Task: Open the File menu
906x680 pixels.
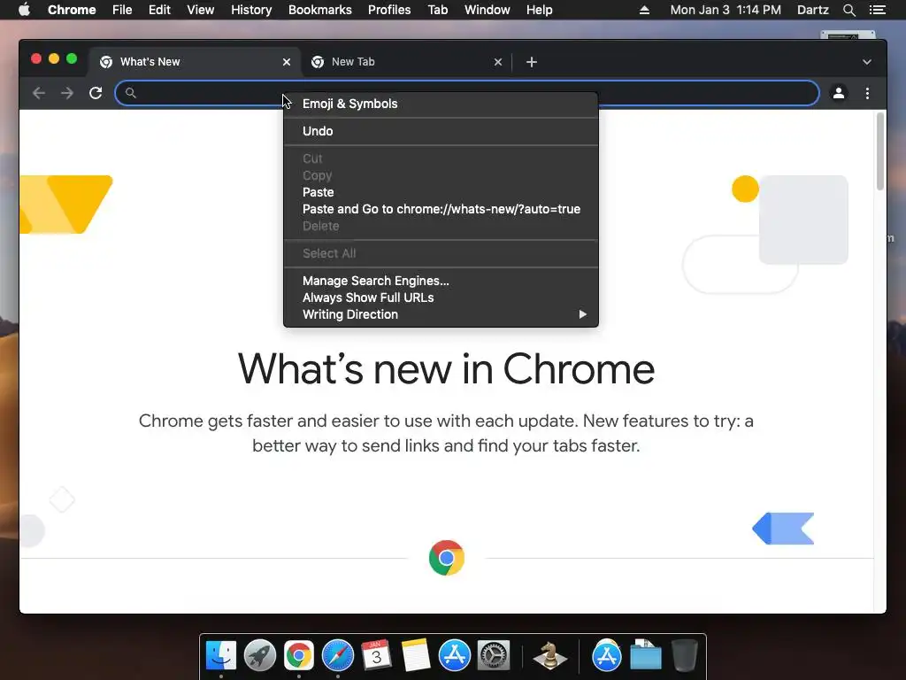Action: [122, 10]
